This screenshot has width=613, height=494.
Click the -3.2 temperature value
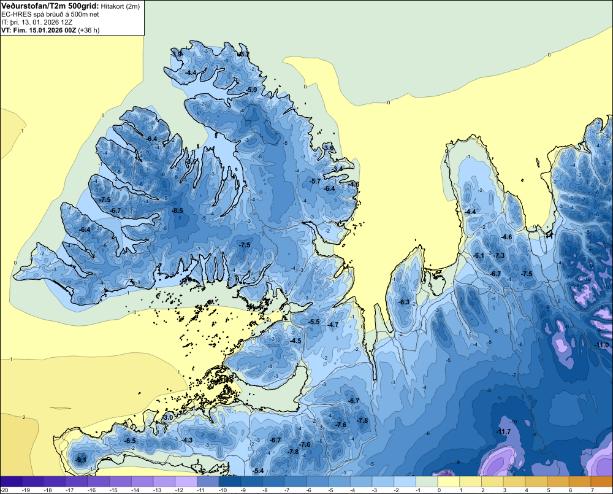click(x=243, y=54)
